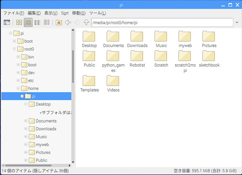Select the bin folder in sidebar tree

tap(31, 57)
